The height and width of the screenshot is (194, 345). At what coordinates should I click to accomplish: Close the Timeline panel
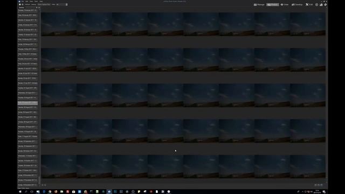coord(39,8)
